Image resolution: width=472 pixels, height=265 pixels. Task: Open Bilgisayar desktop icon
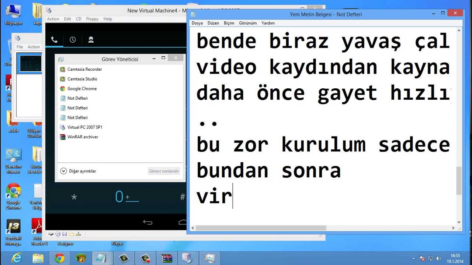click(x=13, y=14)
